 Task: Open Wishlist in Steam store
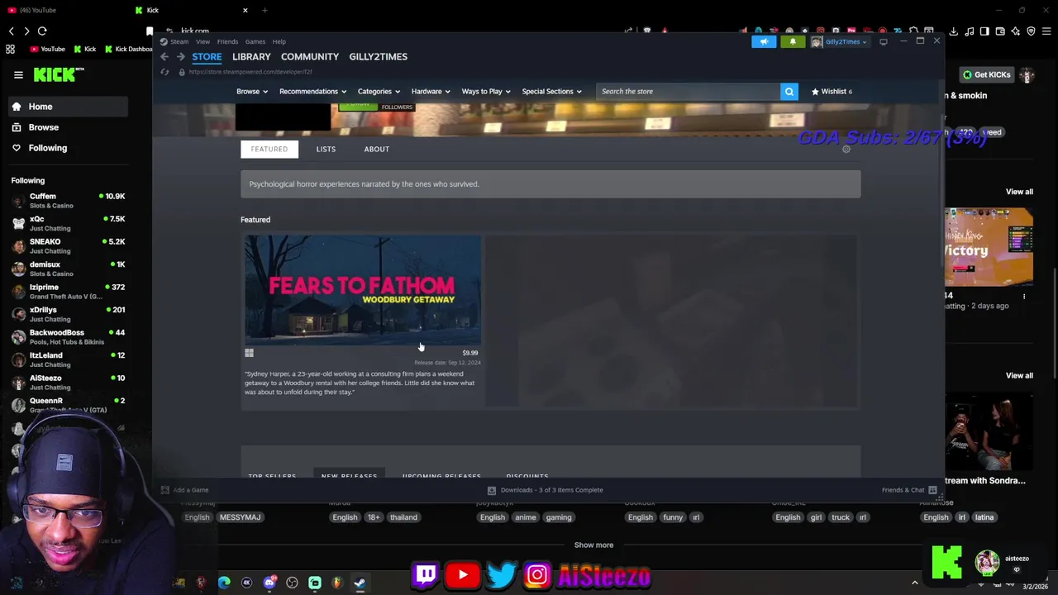[x=832, y=91]
